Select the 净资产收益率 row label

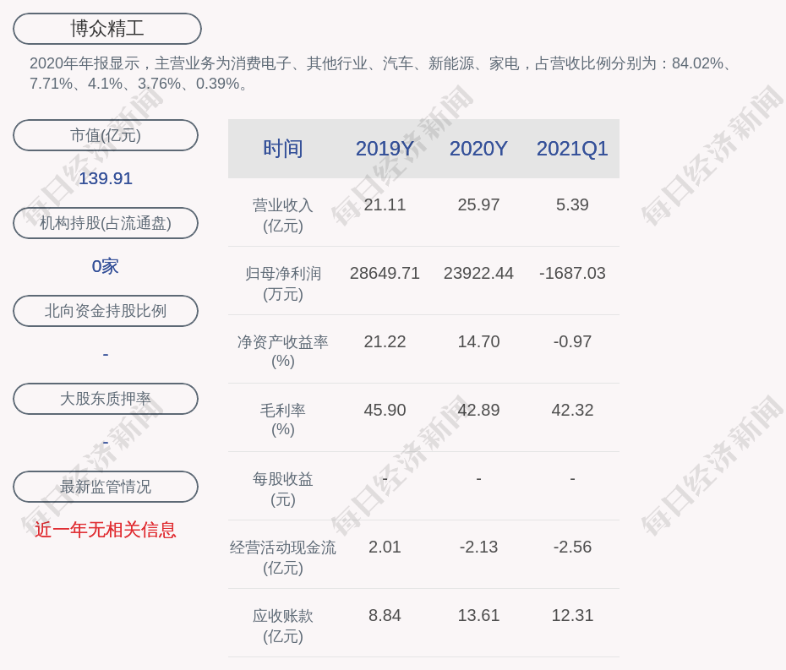click(x=282, y=341)
